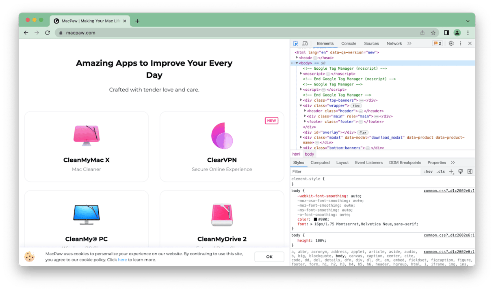
Task: Click the lock icon in address bar
Action: click(61, 33)
